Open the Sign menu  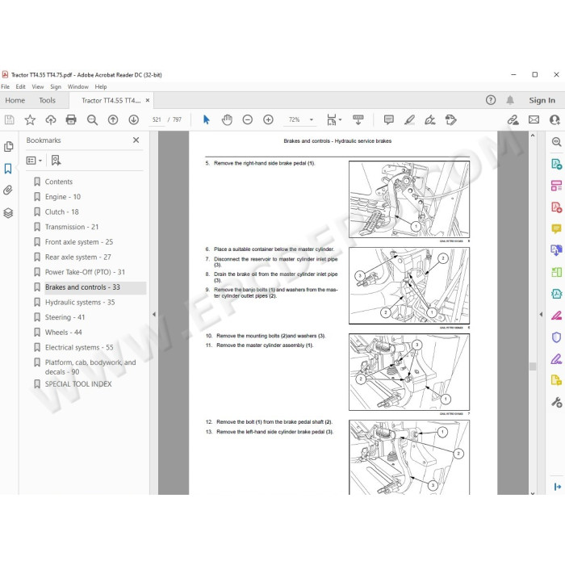click(56, 87)
